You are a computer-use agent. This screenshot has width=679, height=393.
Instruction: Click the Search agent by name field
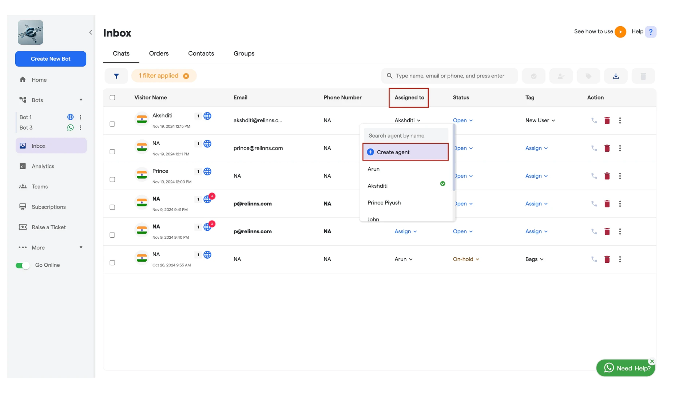[406, 136]
